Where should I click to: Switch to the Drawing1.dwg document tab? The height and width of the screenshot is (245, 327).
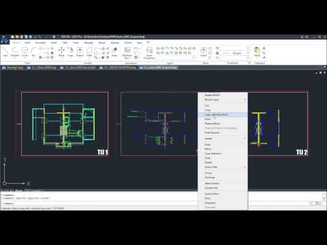coord(13,67)
